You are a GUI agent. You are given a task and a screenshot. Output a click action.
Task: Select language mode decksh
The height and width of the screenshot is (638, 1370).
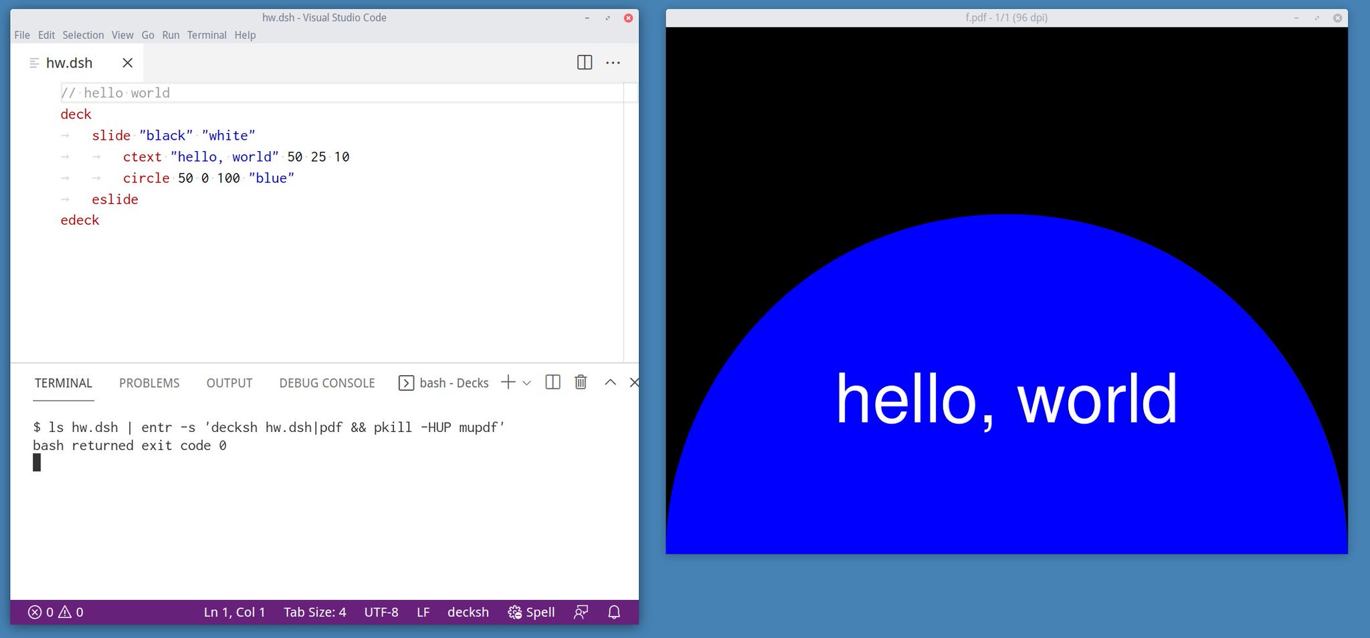pyautogui.click(x=468, y=612)
